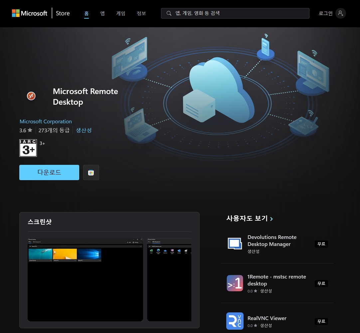Open the second Workspaces screenshot
Viewport: 360px width, 333px height.
169,280
